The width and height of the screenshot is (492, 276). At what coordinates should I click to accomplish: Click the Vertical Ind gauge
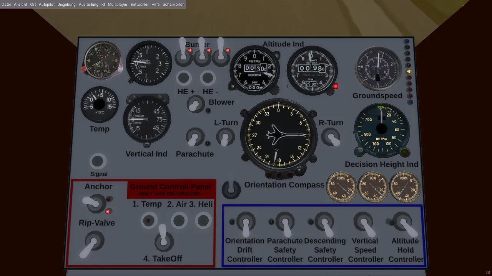pyautogui.click(x=146, y=120)
